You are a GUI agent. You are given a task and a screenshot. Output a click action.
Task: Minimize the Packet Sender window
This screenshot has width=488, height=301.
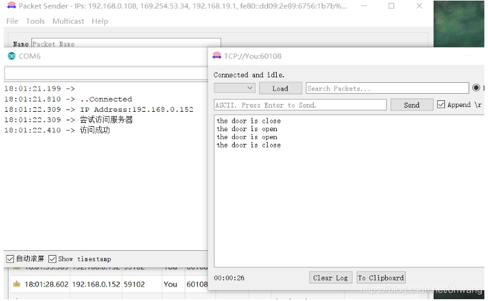pyautogui.click(x=363, y=6)
